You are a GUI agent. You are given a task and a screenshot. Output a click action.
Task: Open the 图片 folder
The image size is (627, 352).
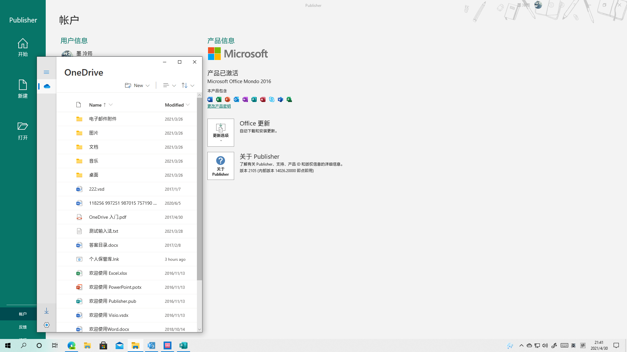click(127, 133)
